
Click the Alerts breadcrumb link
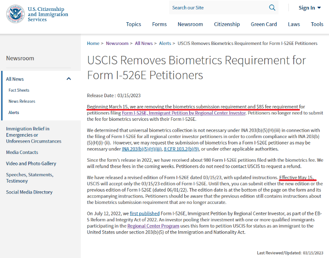pyautogui.click(x=165, y=43)
